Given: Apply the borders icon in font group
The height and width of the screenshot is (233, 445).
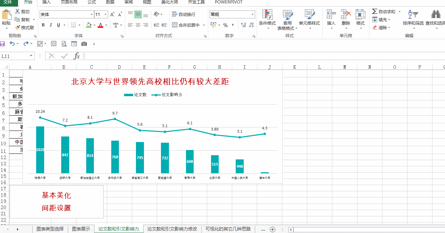Looking at the screenshot, I should click(x=73, y=25).
